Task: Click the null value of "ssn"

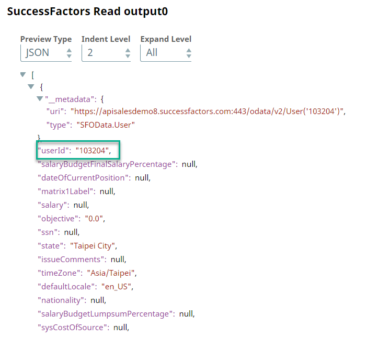Action: pyautogui.click(x=71, y=232)
